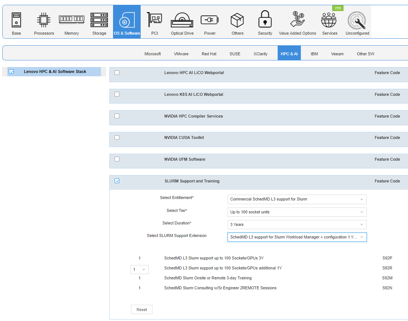
Task: Open the Storage configuration icon
Action: (99, 20)
